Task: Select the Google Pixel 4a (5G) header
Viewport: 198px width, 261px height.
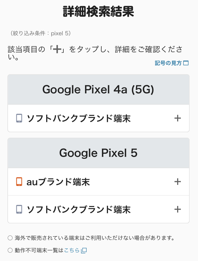Action: pos(98,90)
